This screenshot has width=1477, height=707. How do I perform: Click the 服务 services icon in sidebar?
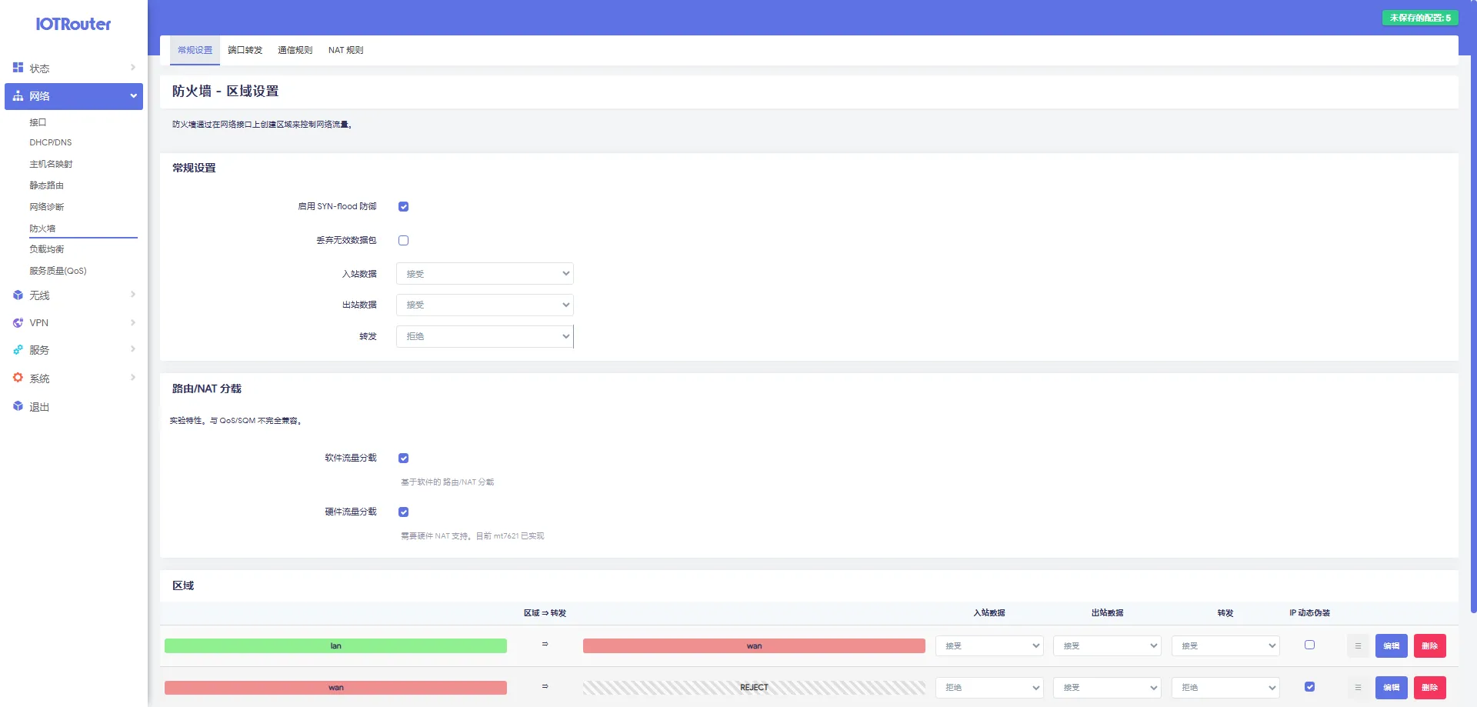(18, 350)
